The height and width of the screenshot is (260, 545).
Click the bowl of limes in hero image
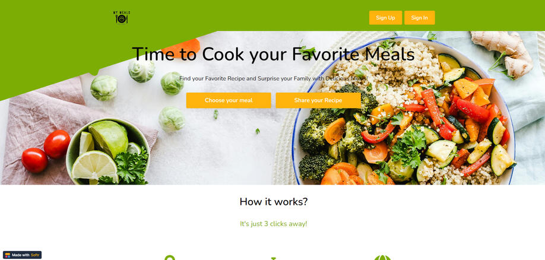point(107,151)
